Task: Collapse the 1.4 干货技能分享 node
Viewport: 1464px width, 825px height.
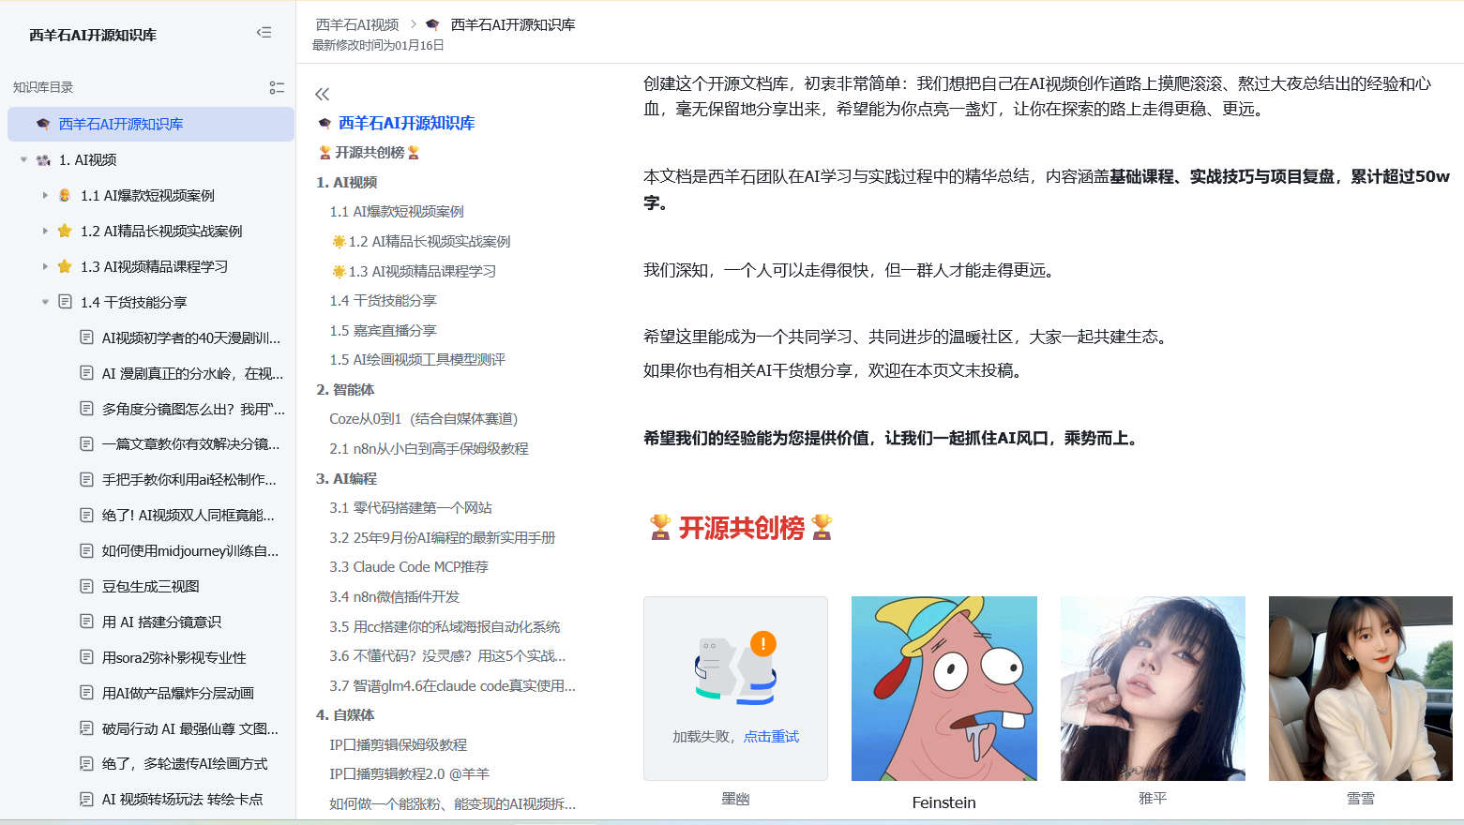Action: (45, 302)
